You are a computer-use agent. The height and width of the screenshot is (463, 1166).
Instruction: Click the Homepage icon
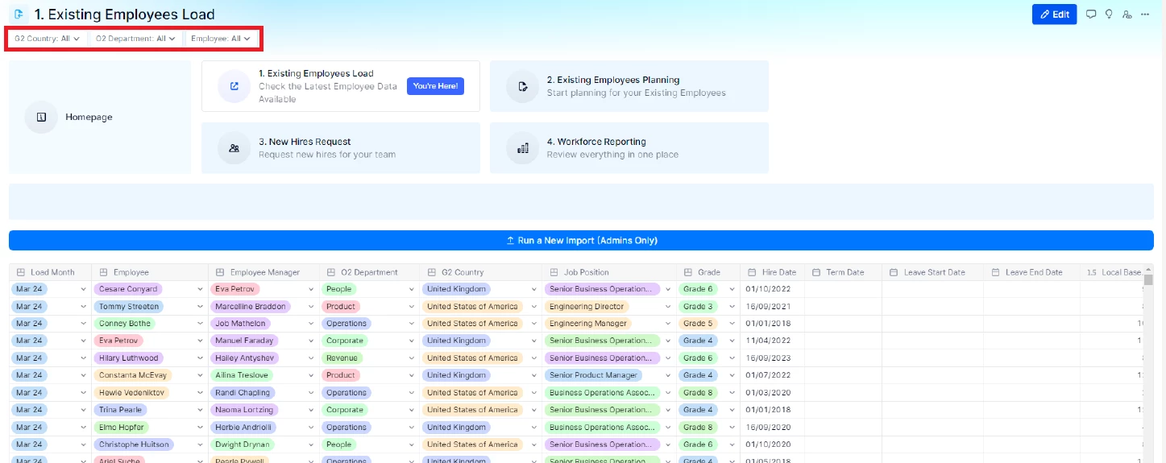[x=41, y=117]
